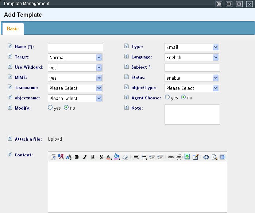The height and width of the screenshot is (213, 255).
Task: Switch to the Basic tab
Action: point(12,29)
